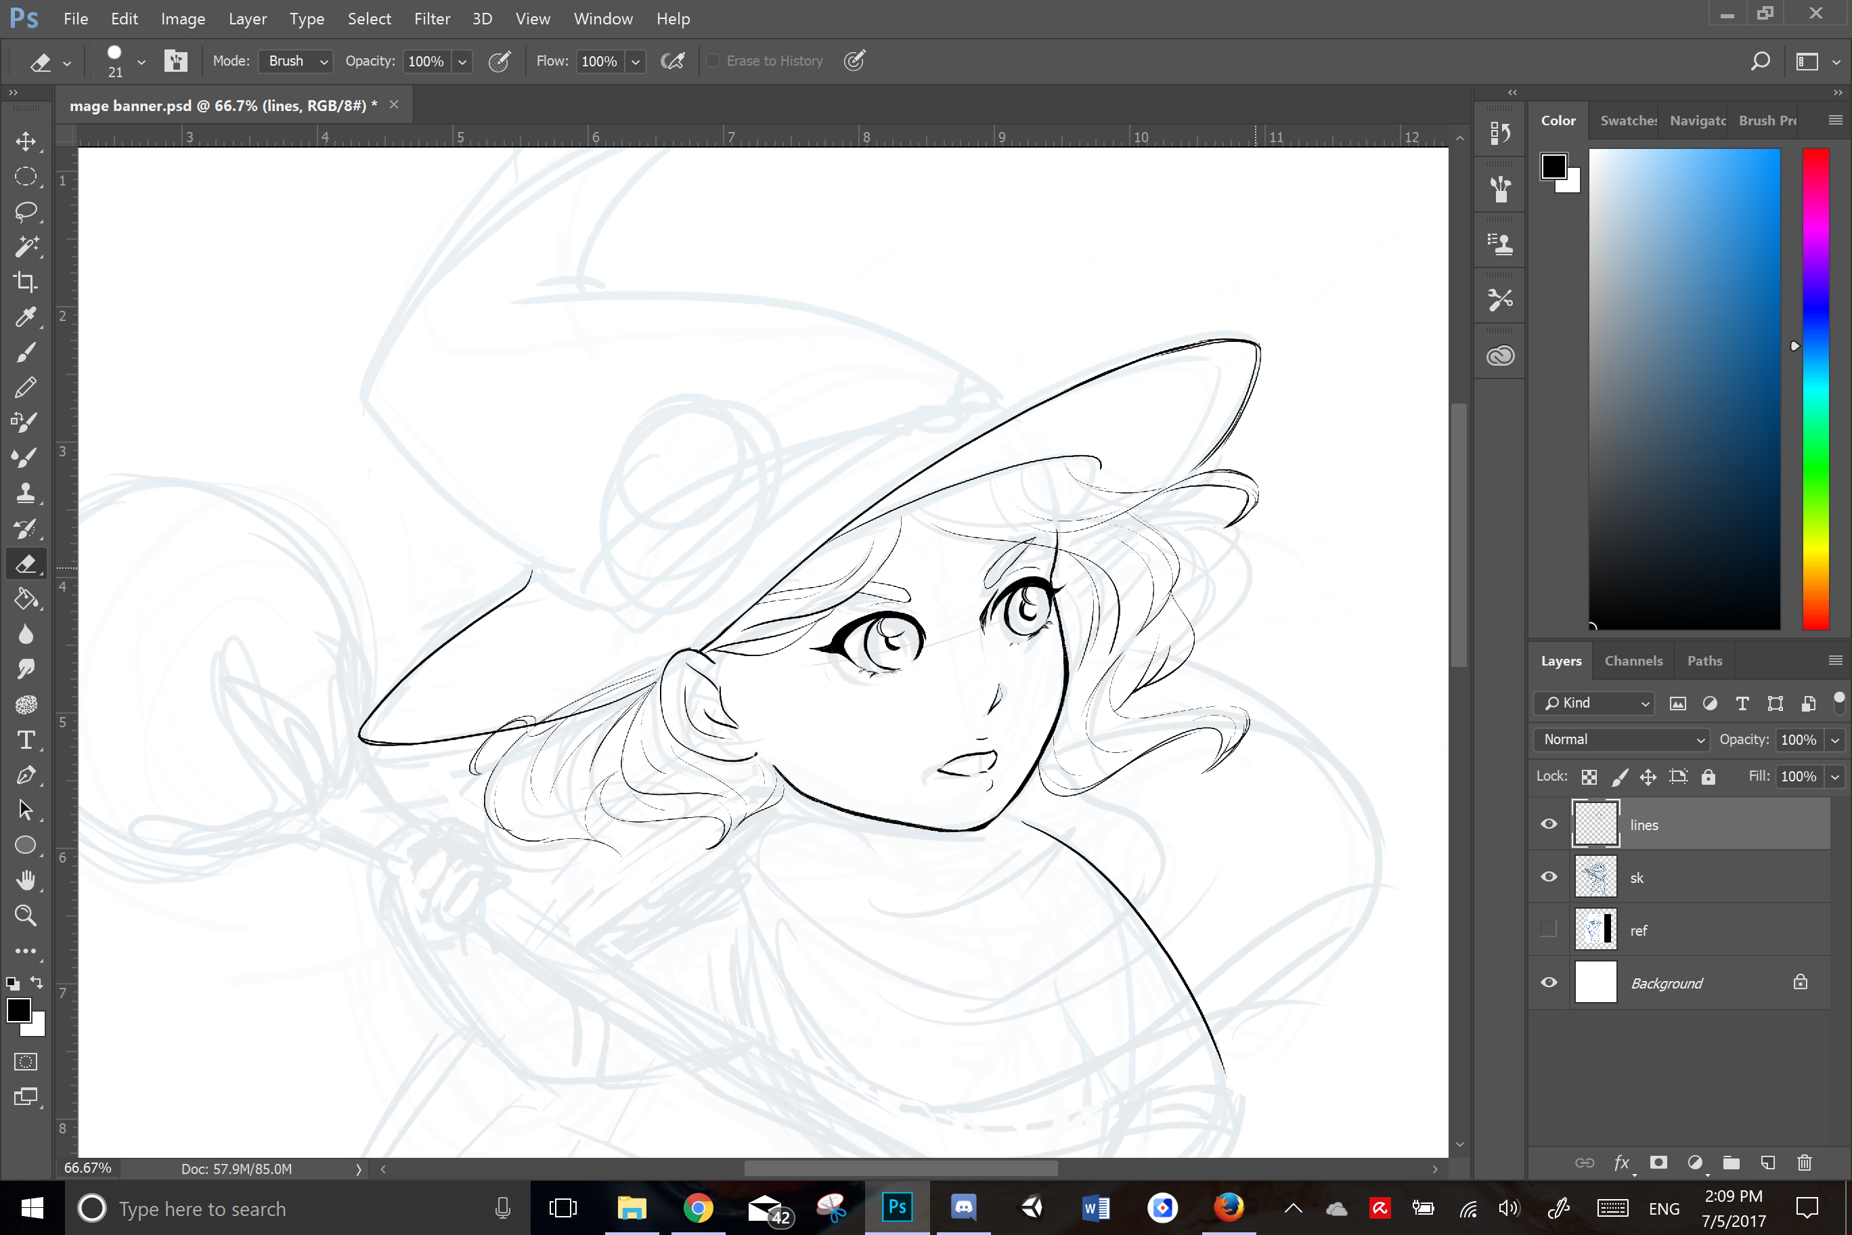Toggle pressure for opacity button

tap(500, 61)
